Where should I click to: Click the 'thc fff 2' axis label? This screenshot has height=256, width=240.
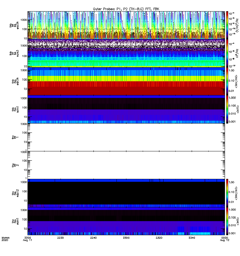pos(15,165)
